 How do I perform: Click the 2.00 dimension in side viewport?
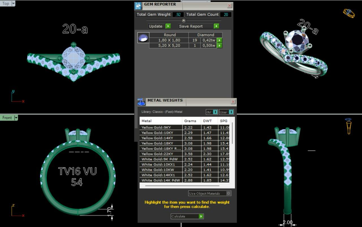coord(288,222)
